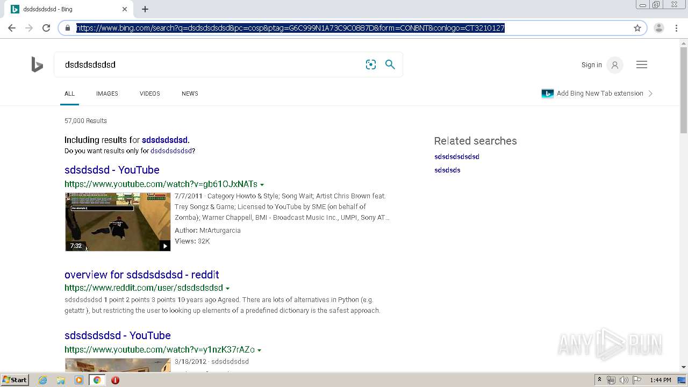Viewport: 688px width, 387px height.
Task: Close the dsdsdsdsdsd - Bing tab
Action: [125, 9]
